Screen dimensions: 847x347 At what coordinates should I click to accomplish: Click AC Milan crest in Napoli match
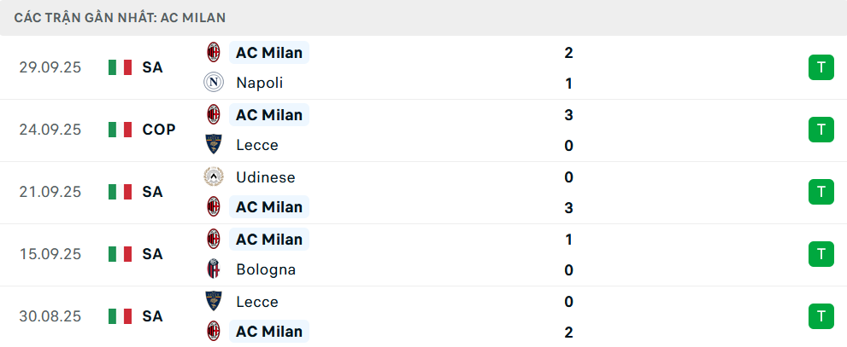[213, 53]
